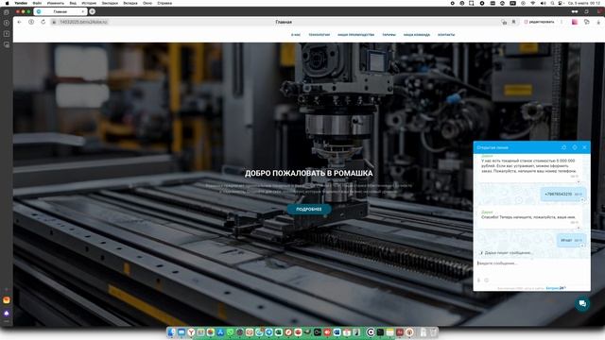Screen dimensions: 605x340
Task: Click the message asking for your name
Action: tap(529, 217)
